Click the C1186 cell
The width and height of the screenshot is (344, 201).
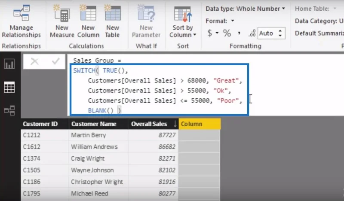45,182
